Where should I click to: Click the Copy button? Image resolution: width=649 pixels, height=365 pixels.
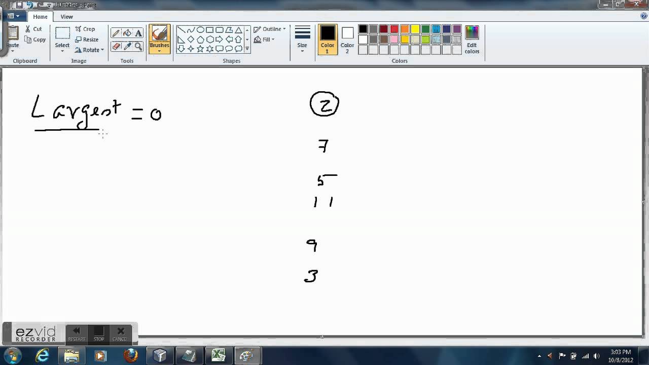(35, 40)
